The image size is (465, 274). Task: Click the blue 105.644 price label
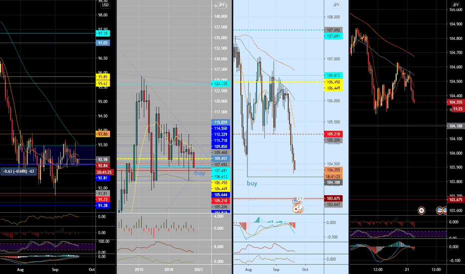tap(221, 195)
